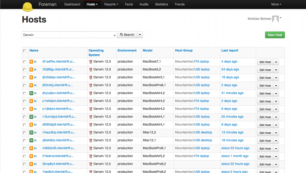Click the status icon in MacBookAir5,2 row
306x173 pixels.
[31, 156]
